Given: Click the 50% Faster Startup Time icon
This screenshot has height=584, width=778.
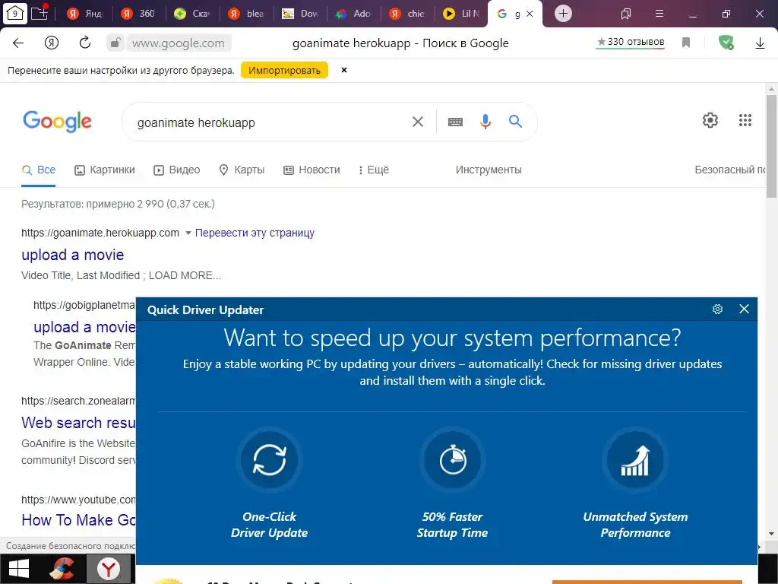Looking at the screenshot, I should tap(453, 460).
